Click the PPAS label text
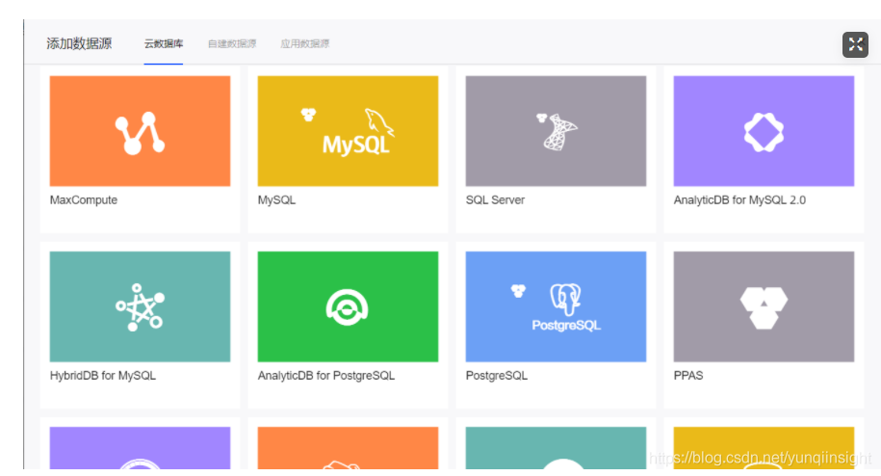 click(688, 376)
